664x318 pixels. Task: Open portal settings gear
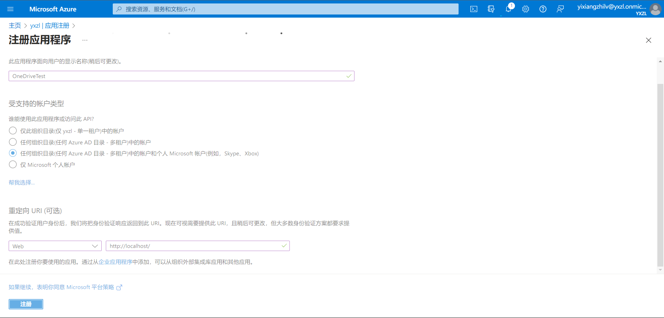coord(526,9)
